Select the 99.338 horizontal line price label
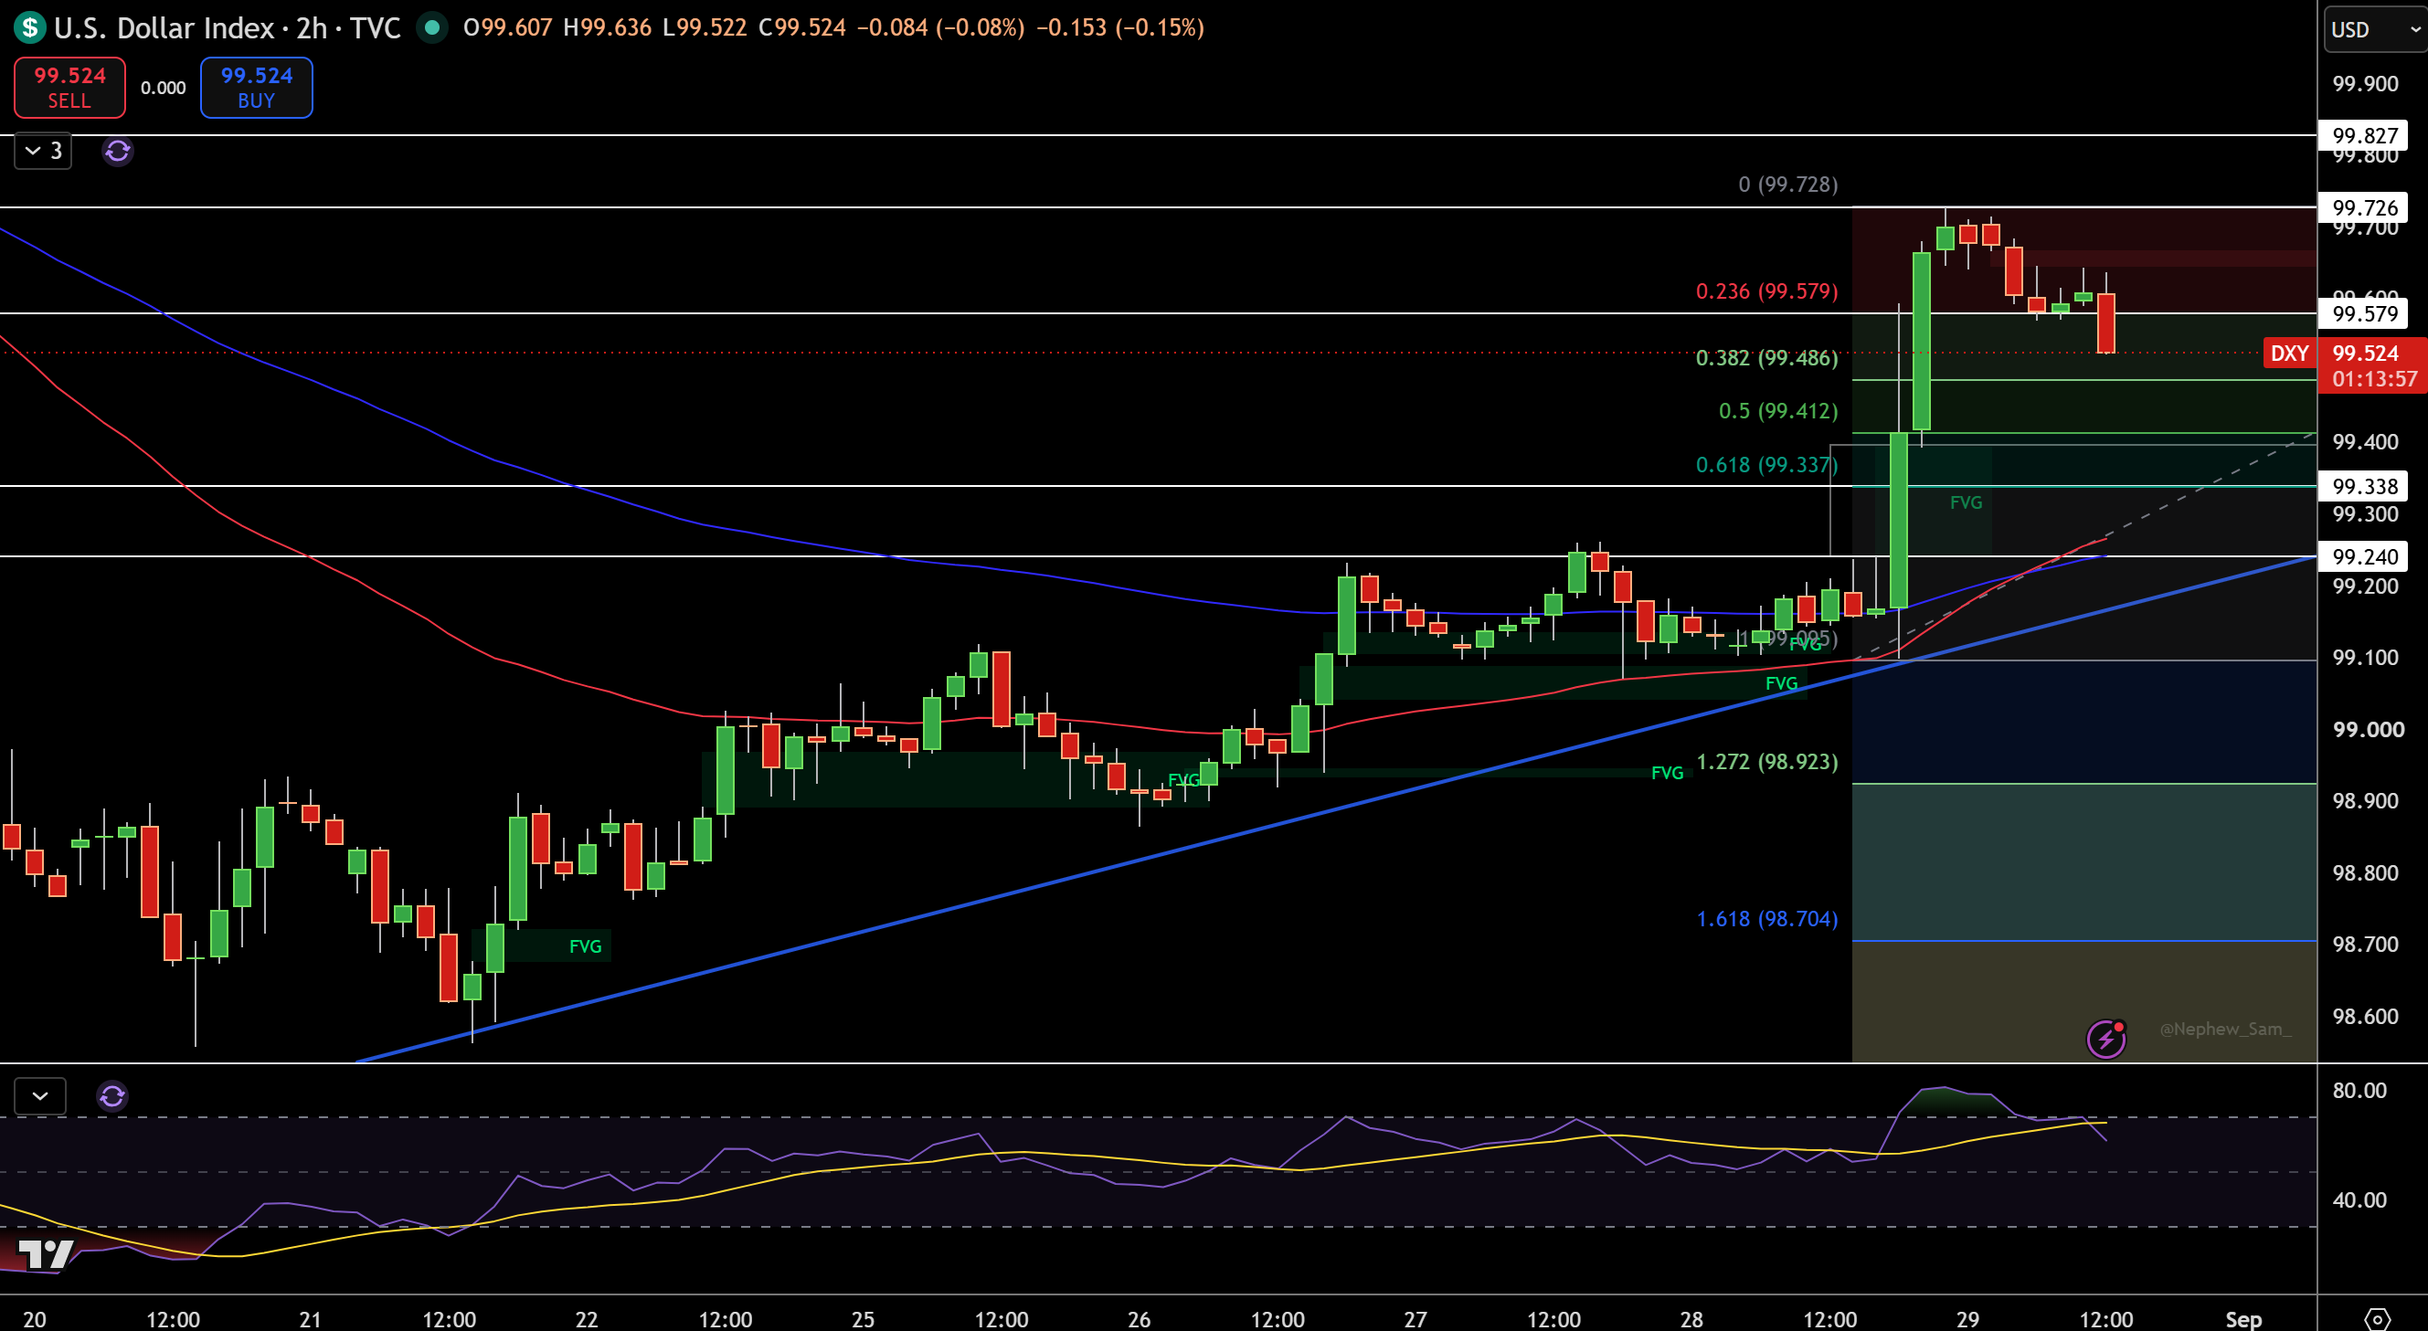Image resolution: width=2428 pixels, height=1331 pixels. pos(2364,486)
